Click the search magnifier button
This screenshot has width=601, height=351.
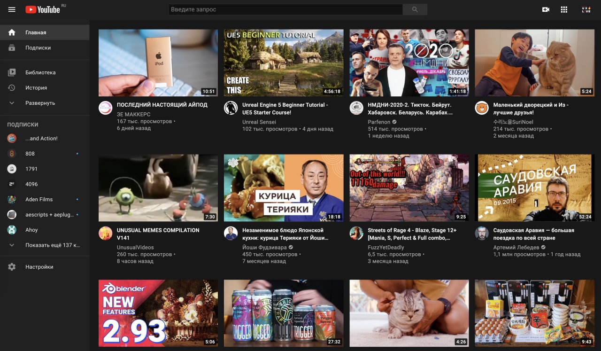[x=415, y=9]
